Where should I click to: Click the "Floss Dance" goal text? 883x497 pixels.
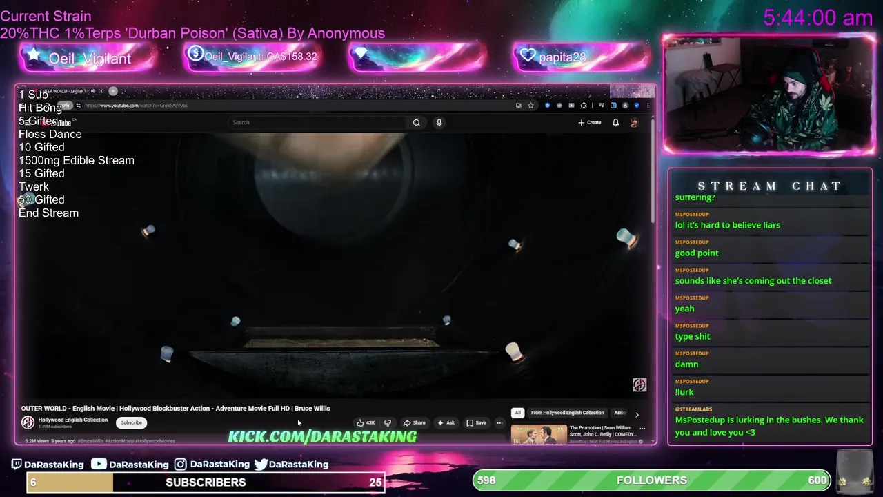(x=50, y=134)
